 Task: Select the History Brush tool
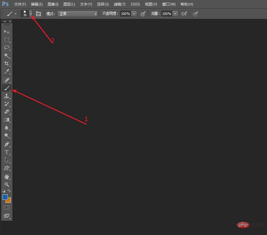click(7, 104)
